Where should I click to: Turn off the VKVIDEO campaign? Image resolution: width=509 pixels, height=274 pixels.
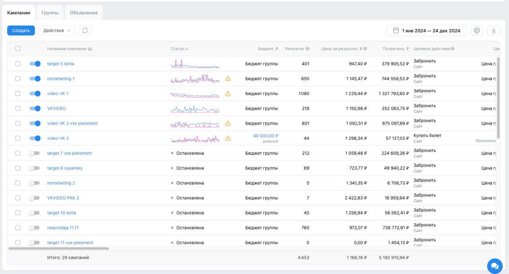[35, 108]
